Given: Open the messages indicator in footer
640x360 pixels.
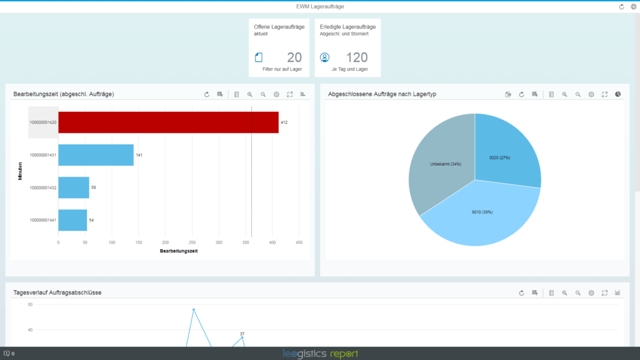Looking at the screenshot, I should click(9, 354).
